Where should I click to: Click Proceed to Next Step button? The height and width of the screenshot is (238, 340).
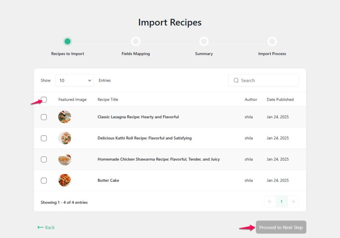click(x=281, y=227)
